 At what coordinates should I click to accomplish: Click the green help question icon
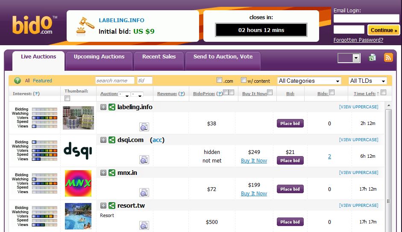coord(18,81)
